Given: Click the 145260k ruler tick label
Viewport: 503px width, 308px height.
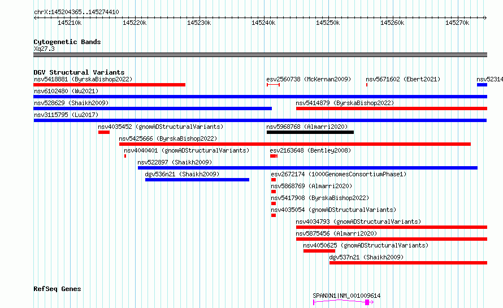Looking at the screenshot, I should [x=392, y=23].
